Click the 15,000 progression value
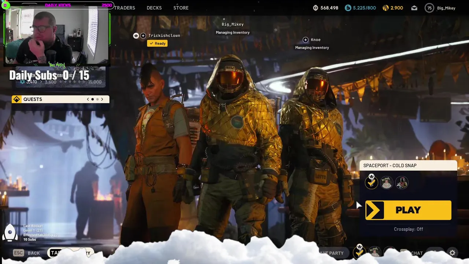This screenshot has height=264, width=469. pyautogui.click(x=95, y=82)
